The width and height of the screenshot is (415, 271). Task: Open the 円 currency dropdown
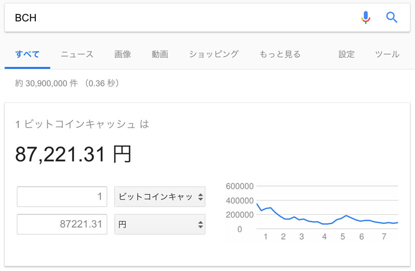[x=160, y=224]
